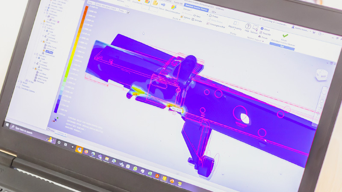This screenshot has height=192, width=342.
Task: Open the Help question mark icon
Action: [x=248, y=27]
